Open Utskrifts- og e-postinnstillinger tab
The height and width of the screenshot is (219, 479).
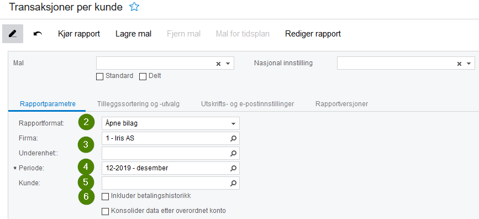(x=248, y=104)
